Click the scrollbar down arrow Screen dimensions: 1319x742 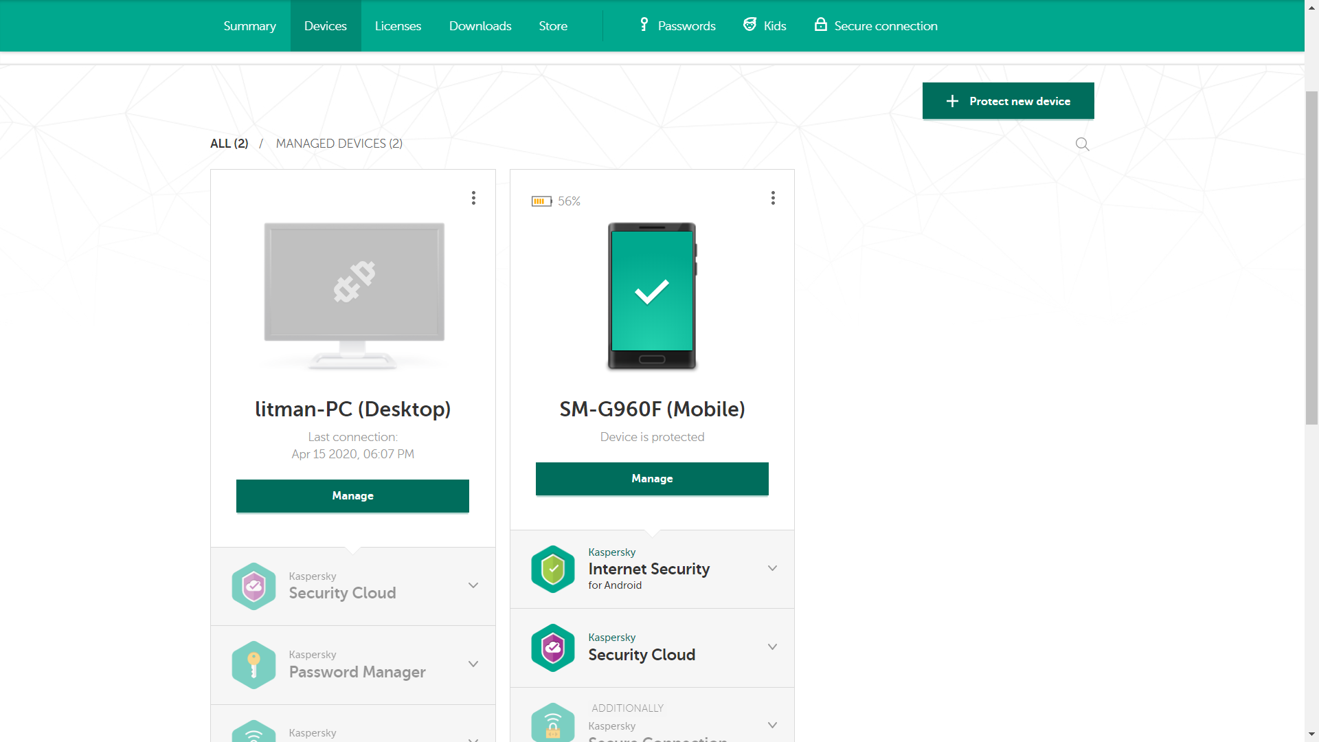click(1311, 735)
